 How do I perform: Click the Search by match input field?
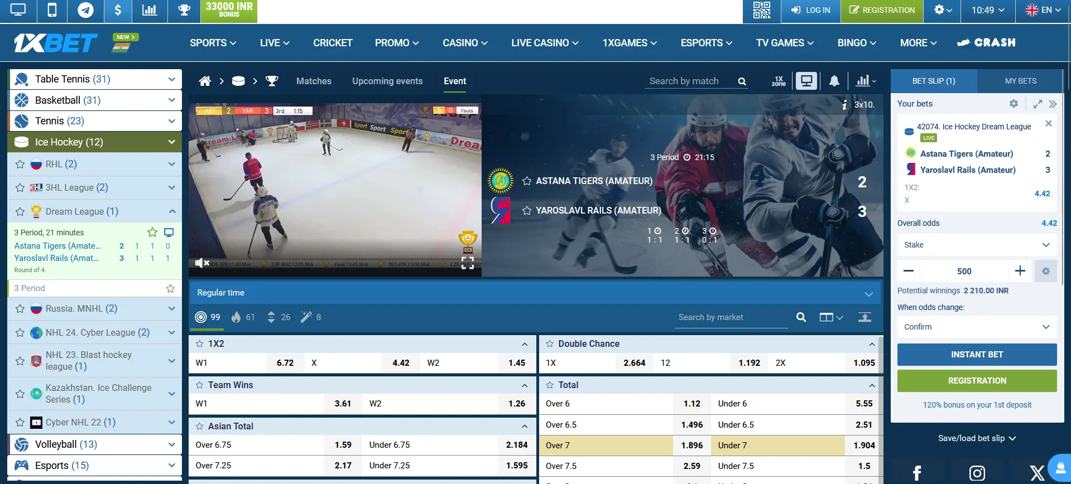690,81
